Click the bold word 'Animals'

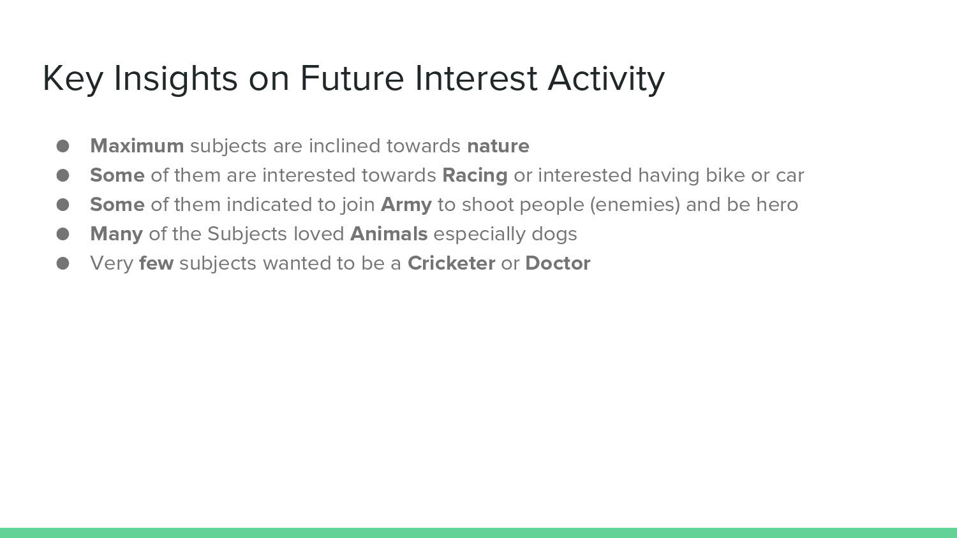389,234
